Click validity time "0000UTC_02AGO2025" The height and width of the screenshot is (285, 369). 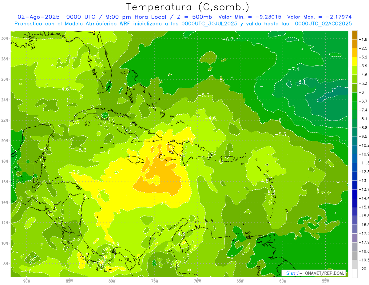(323, 24)
